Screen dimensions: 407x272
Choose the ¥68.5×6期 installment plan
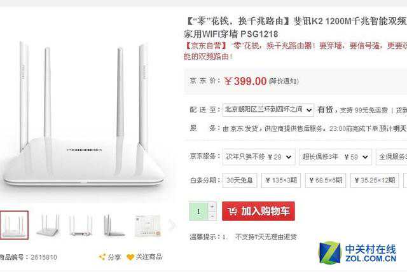(x=326, y=180)
